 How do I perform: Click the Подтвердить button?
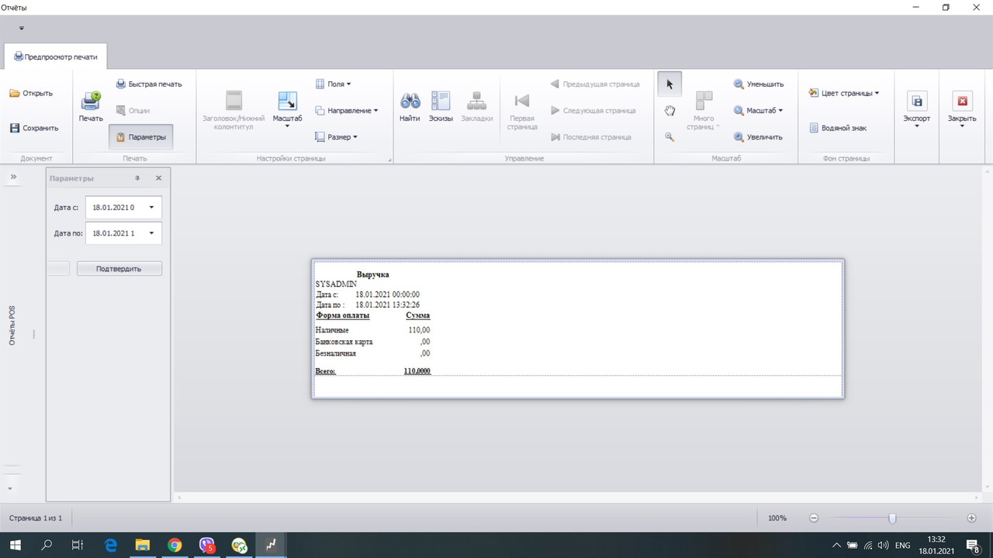tap(119, 269)
